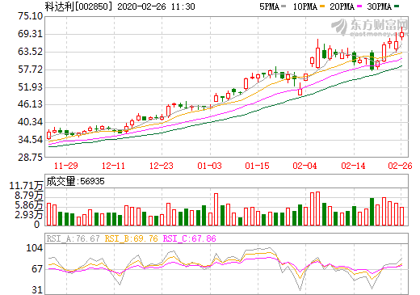Click the last candlestick at 02-26
This screenshot has width=420, height=295.
pyautogui.click(x=401, y=34)
